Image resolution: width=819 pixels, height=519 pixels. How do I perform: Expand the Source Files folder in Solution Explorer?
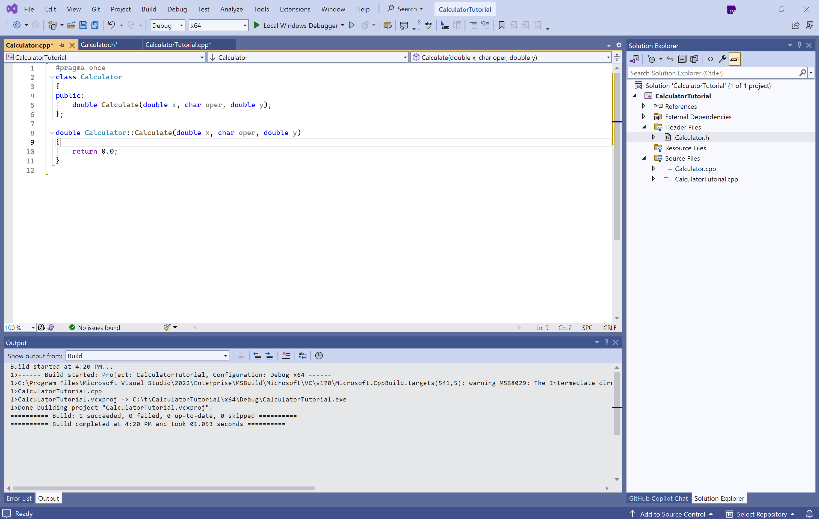pos(644,158)
